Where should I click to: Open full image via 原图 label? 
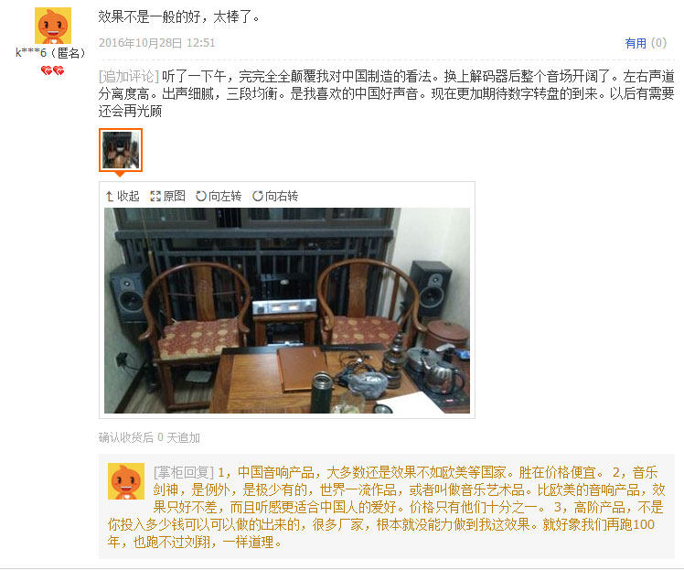click(174, 197)
